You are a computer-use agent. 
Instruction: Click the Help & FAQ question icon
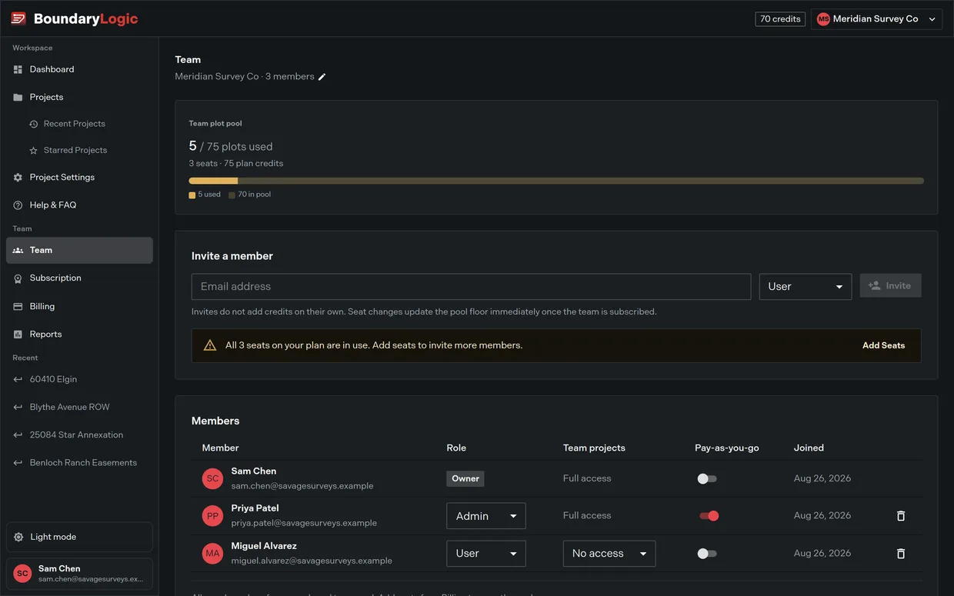[18, 205]
